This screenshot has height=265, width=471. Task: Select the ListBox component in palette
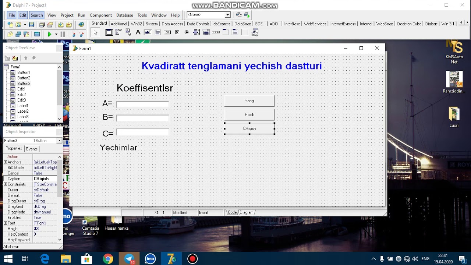pos(196,32)
